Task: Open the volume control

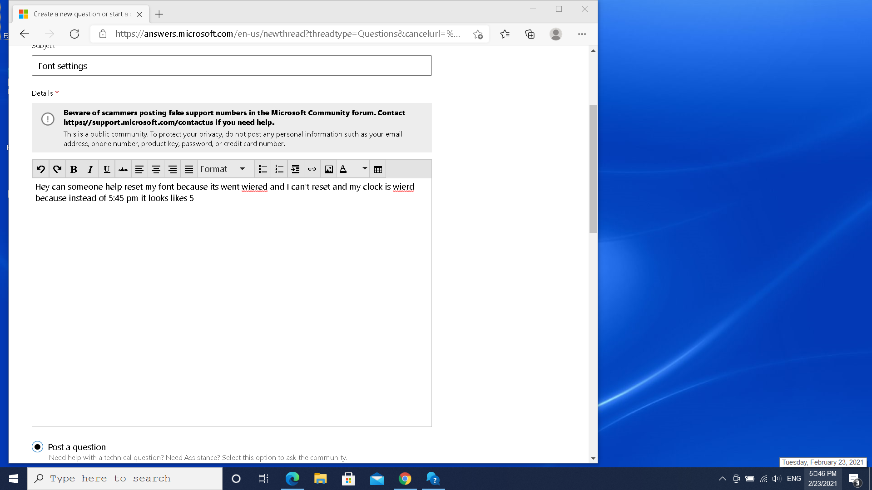Action: tap(777, 479)
